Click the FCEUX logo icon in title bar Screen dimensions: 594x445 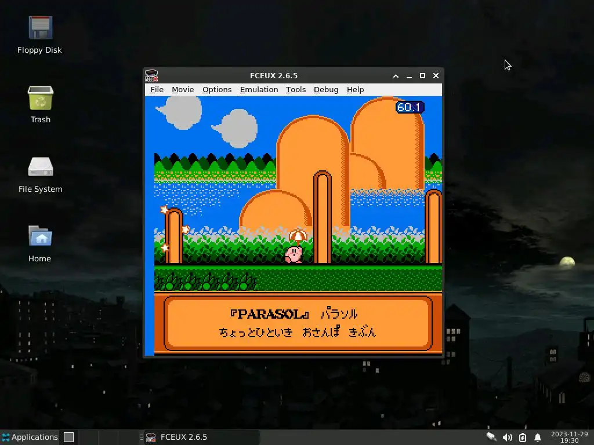(151, 76)
